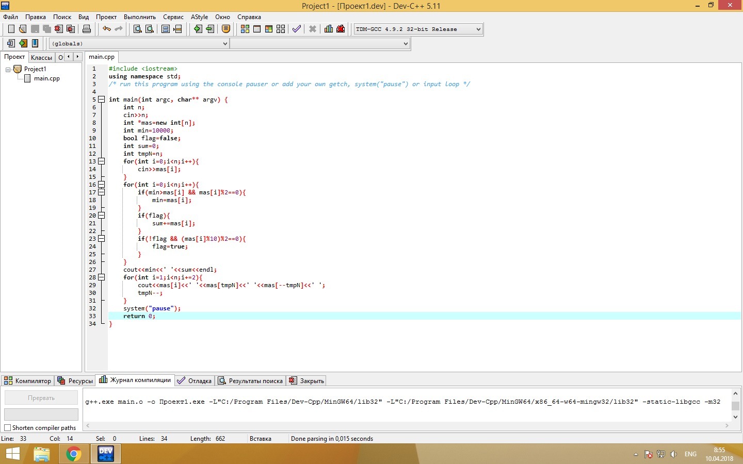
Task: Click the Compile icon with four colored squares
Action: pos(245,29)
